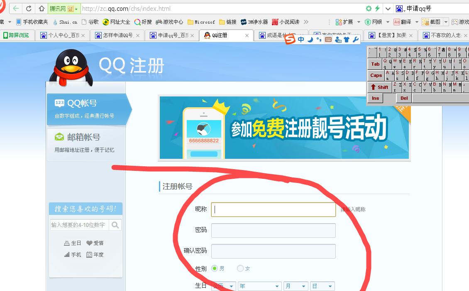
Task: Open Sogou wrench settings icon
Action: tap(356, 39)
